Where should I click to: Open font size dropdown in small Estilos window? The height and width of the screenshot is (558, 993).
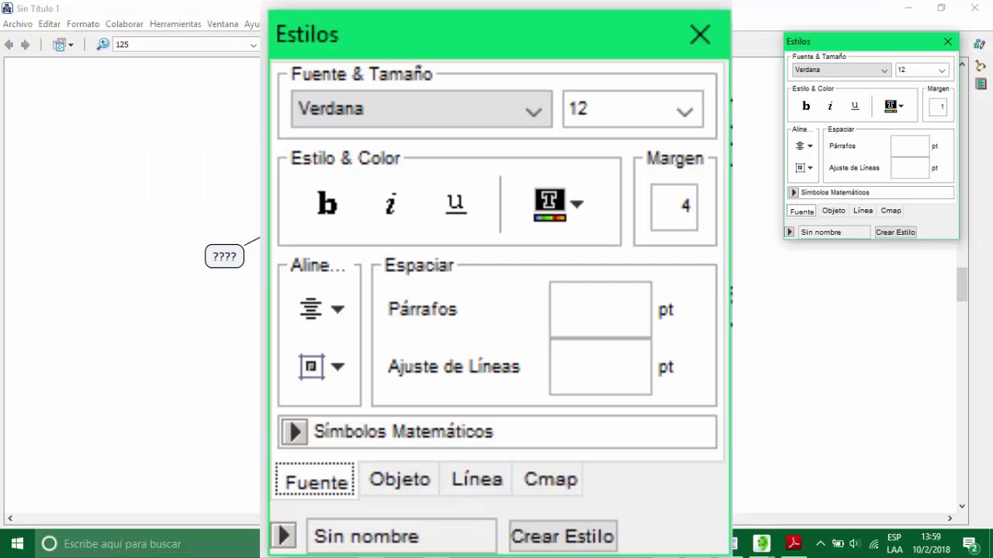tap(922, 70)
